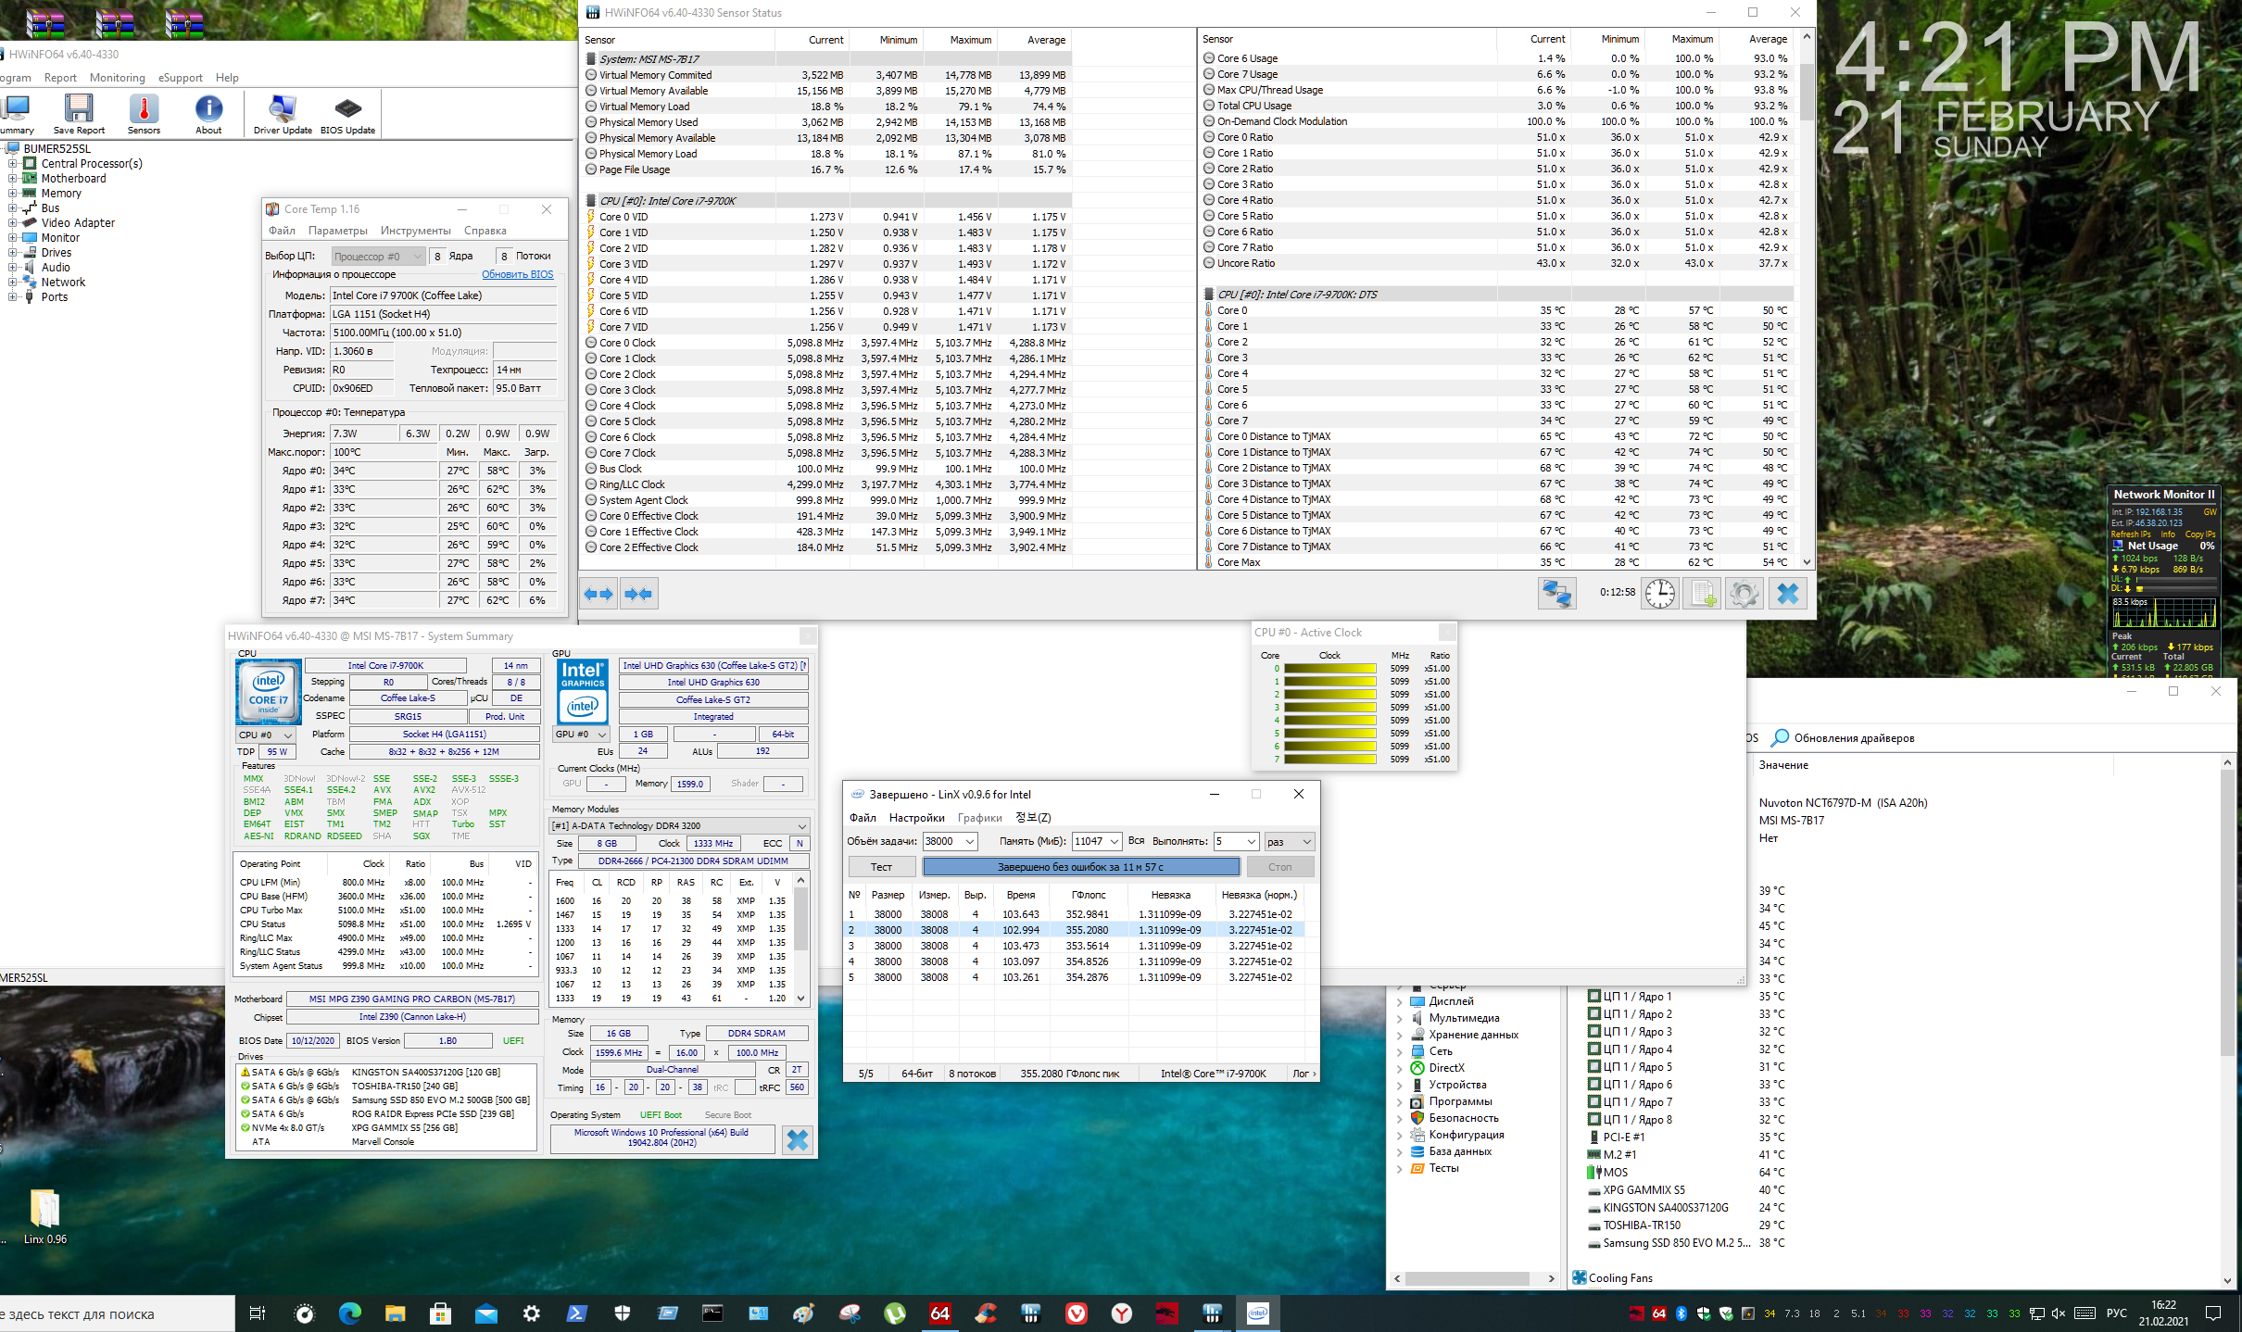Start logging with the spreadsheet-plus icon

pyautogui.click(x=1702, y=593)
